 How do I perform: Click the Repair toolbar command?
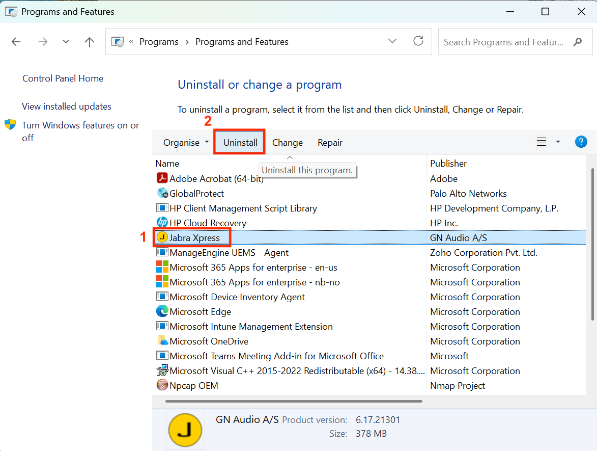click(330, 142)
